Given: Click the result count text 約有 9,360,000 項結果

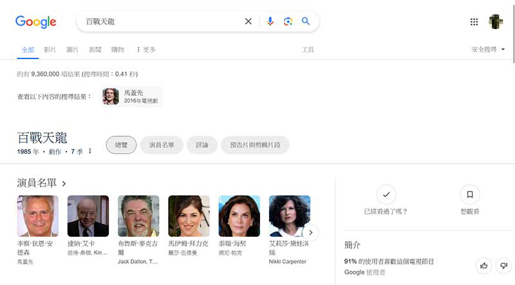Looking at the screenshot, I should tap(49, 74).
